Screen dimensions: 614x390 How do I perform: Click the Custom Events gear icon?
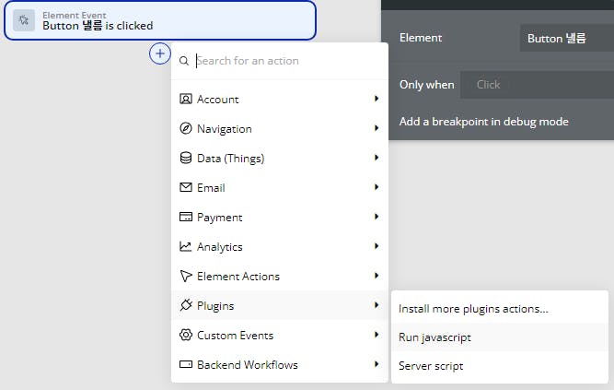pos(186,335)
